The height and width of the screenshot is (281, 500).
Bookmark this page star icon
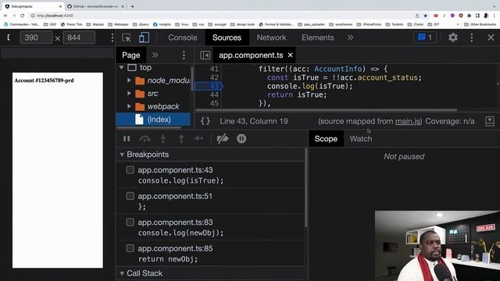point(425,16)
